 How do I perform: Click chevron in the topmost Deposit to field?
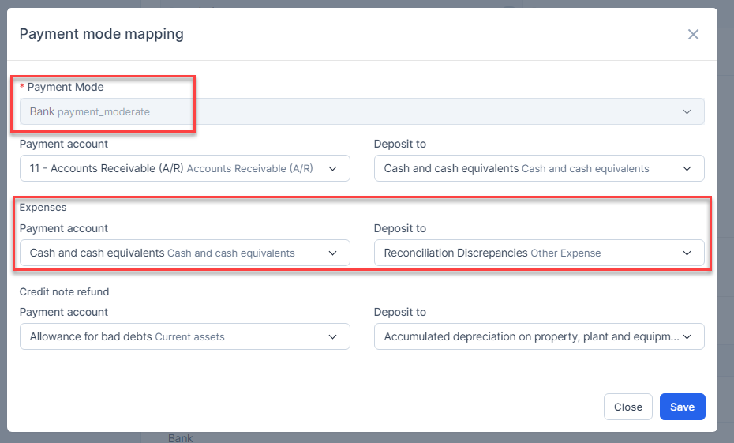click(687, 168)
